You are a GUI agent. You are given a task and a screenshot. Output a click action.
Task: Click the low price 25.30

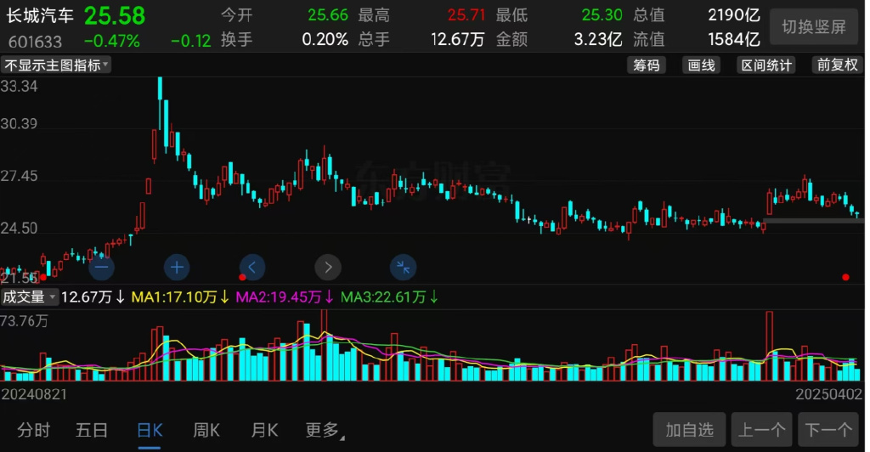602,15
